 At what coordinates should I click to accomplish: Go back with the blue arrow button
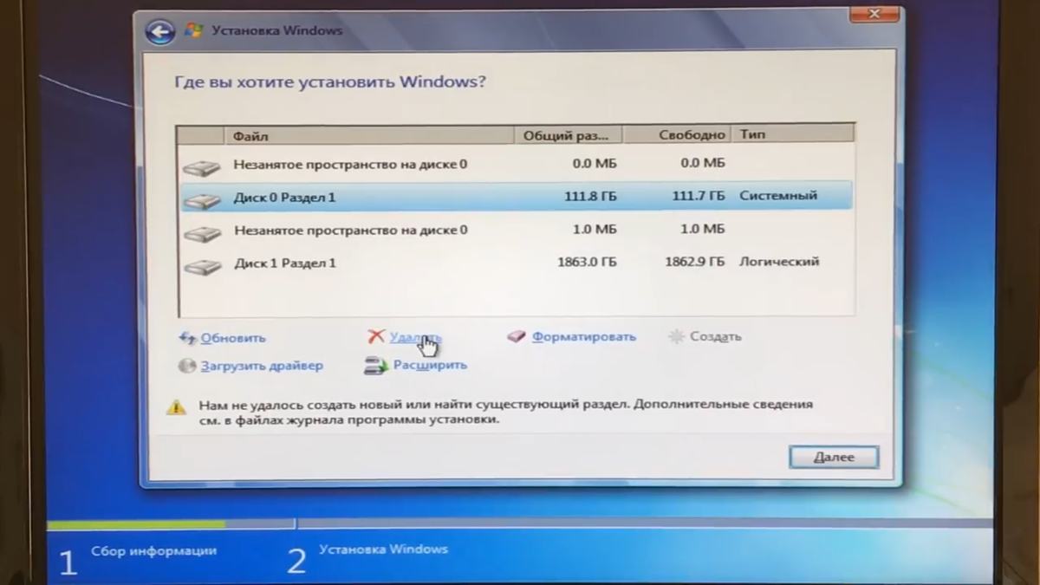(x=160, y=33)
